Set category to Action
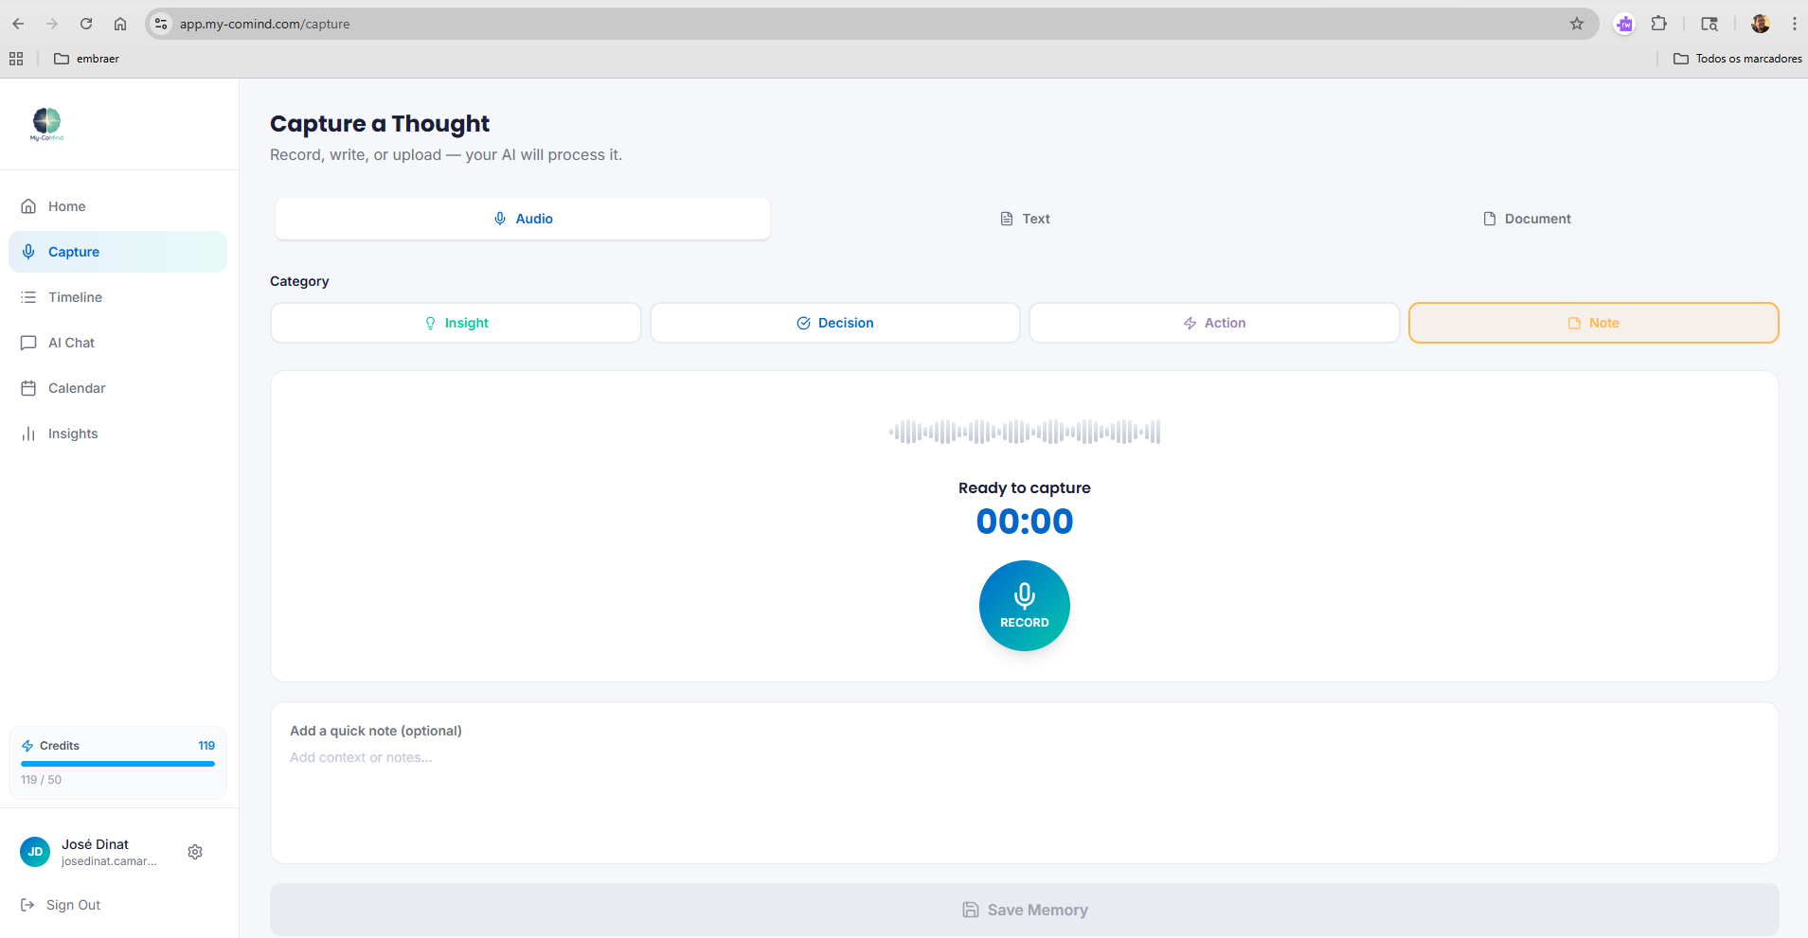Viewport: 1808px width, 938px height. (1214, 323)
